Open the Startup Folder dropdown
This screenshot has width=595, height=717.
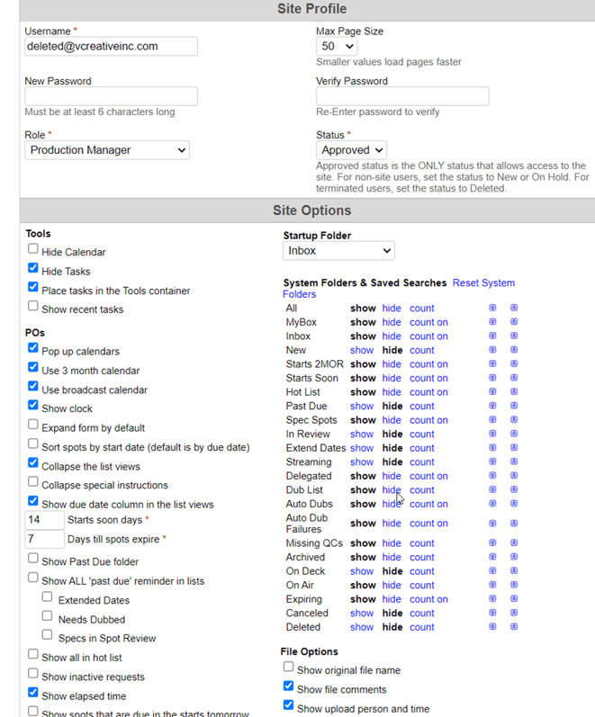[x=338, y=251]
